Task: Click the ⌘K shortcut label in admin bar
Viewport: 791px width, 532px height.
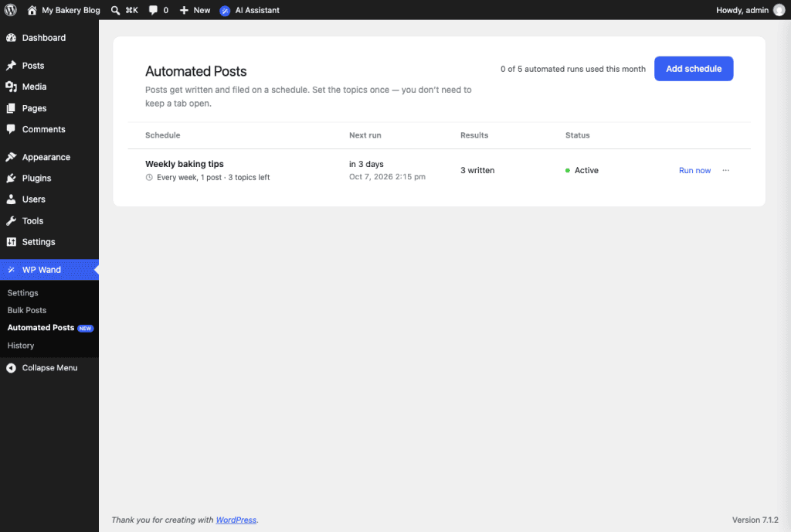Action: 131,10
